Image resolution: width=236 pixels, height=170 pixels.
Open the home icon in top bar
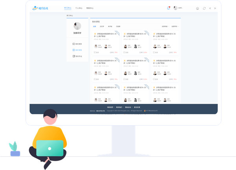(197, 8)
